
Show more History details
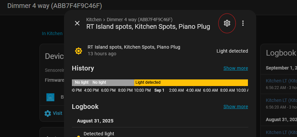[235, 68]
